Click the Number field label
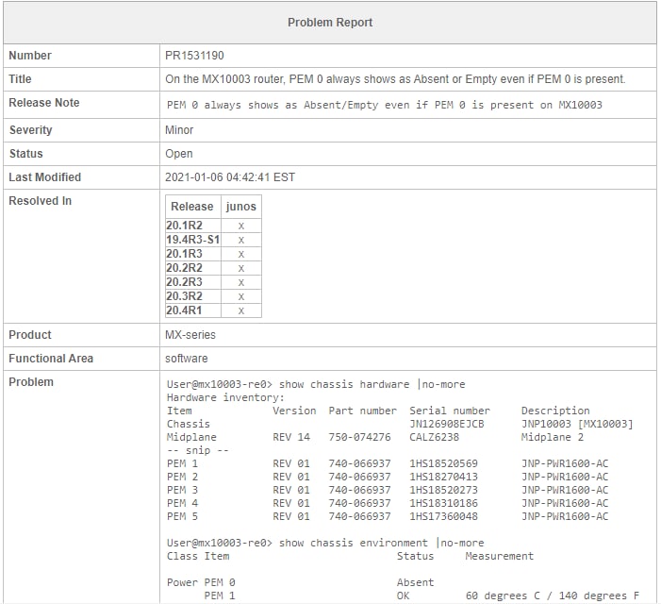This screenshot has width=661, height=604. [x=30, y=56]
